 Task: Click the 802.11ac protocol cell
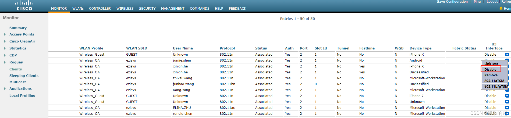tap(227, 108)
